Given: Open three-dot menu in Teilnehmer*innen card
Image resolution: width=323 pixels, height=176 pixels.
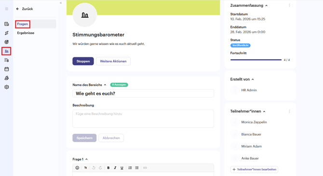Looking at the screenshot, I should [289, 111].
